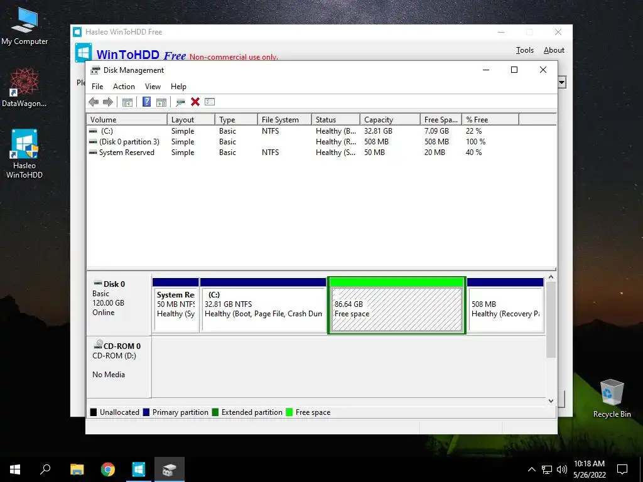Open the Hasleo WinToHDD desktop shortcut

[24, 154]
